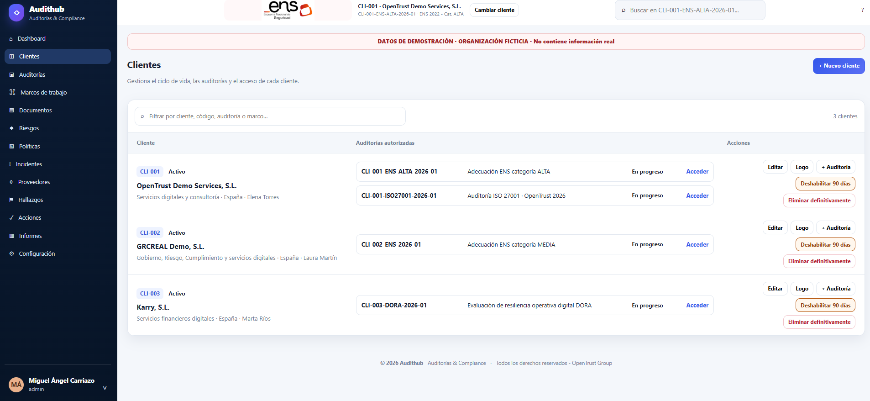Click the Acciones checkmark icon
The image size is (870, 401).
(x=11, y=218)
